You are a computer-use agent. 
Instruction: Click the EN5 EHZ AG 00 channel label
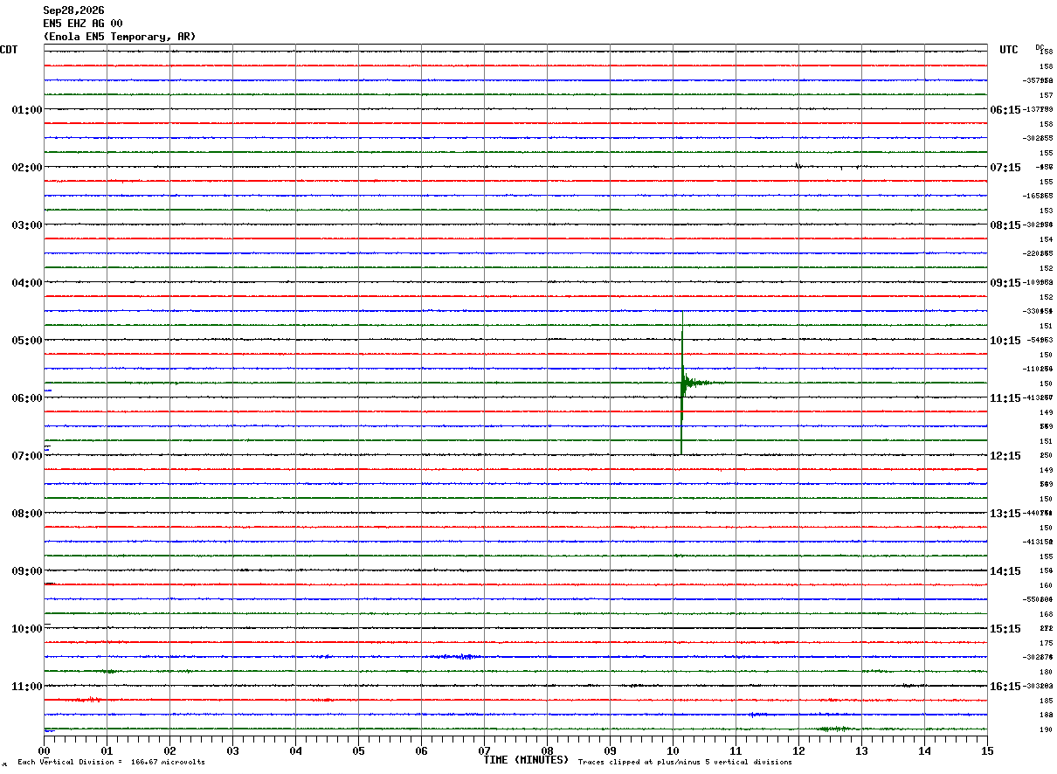(83, 24)
